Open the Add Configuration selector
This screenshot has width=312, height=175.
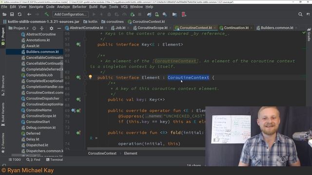click(x=70, y=14)
